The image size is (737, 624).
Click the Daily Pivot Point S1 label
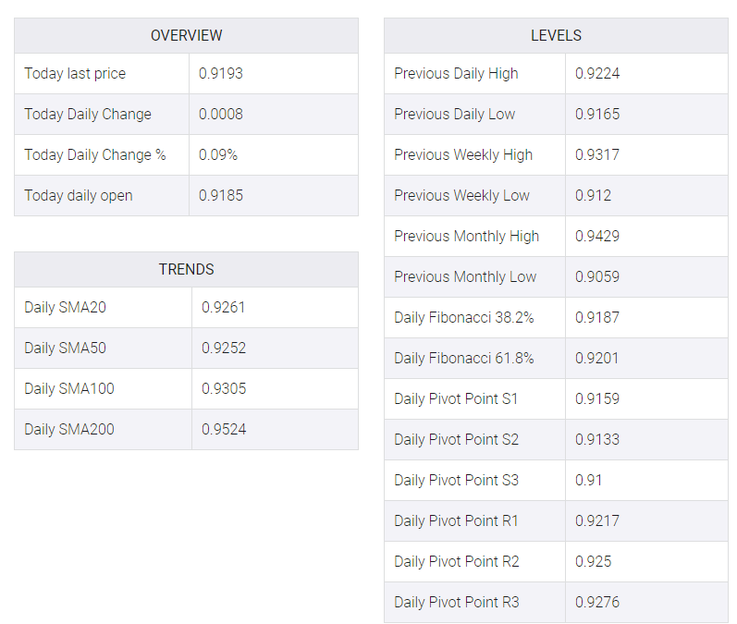[456, 399]
